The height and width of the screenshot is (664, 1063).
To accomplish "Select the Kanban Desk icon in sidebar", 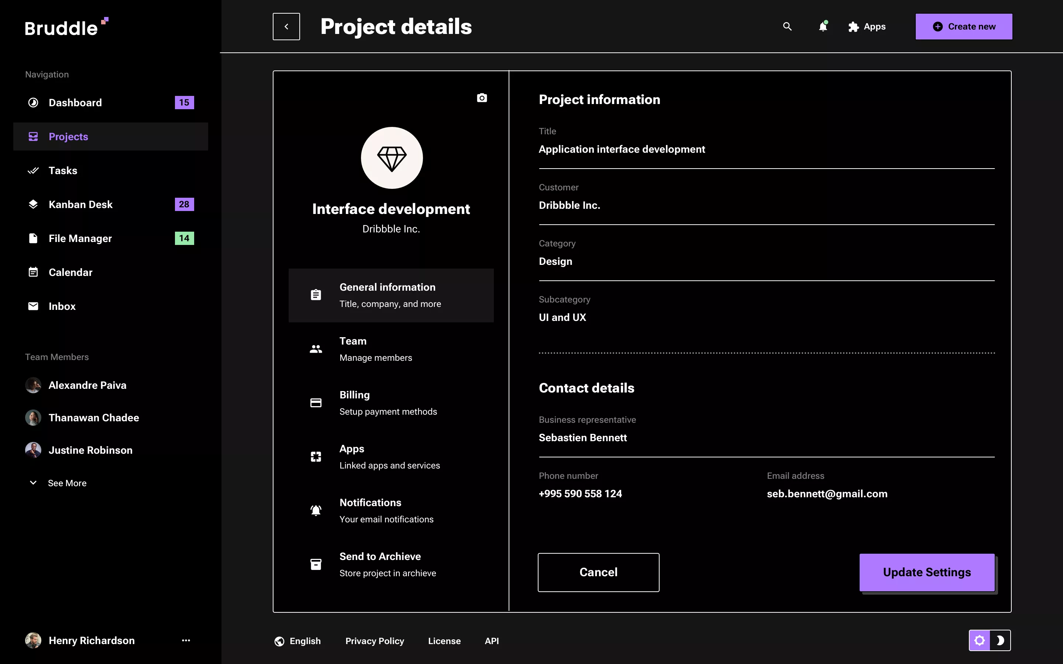I will point(33,204).
